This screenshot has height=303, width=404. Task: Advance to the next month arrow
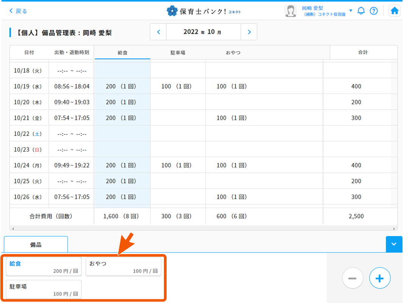pyautogui.click(x=249, y=32)
